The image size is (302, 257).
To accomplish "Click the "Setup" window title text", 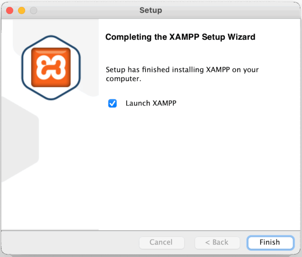I will click(x=151, y=10).
